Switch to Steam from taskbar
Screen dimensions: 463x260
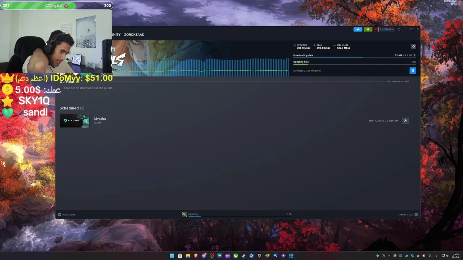pos(243,256)
